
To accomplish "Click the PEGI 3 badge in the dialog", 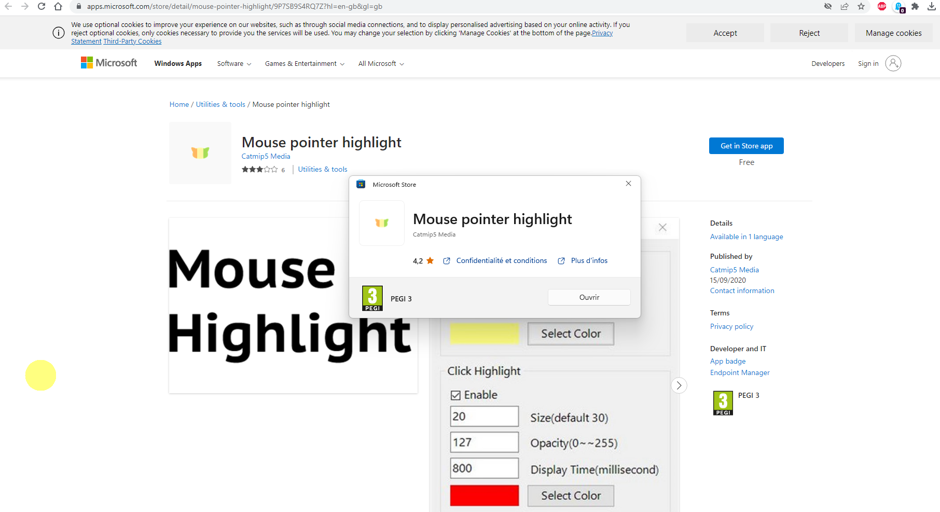I will [372, 298].
